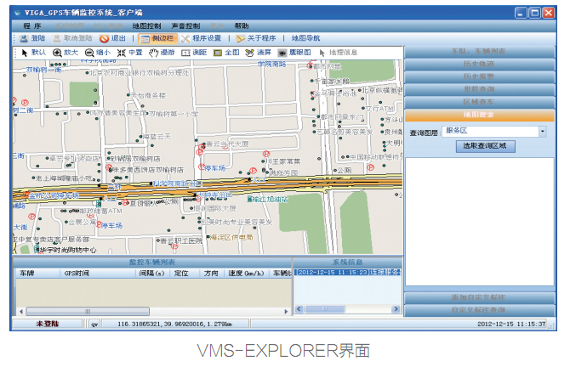Click the 海淀区供电局 map label
The image size is (570, 367).
[231, 237]
